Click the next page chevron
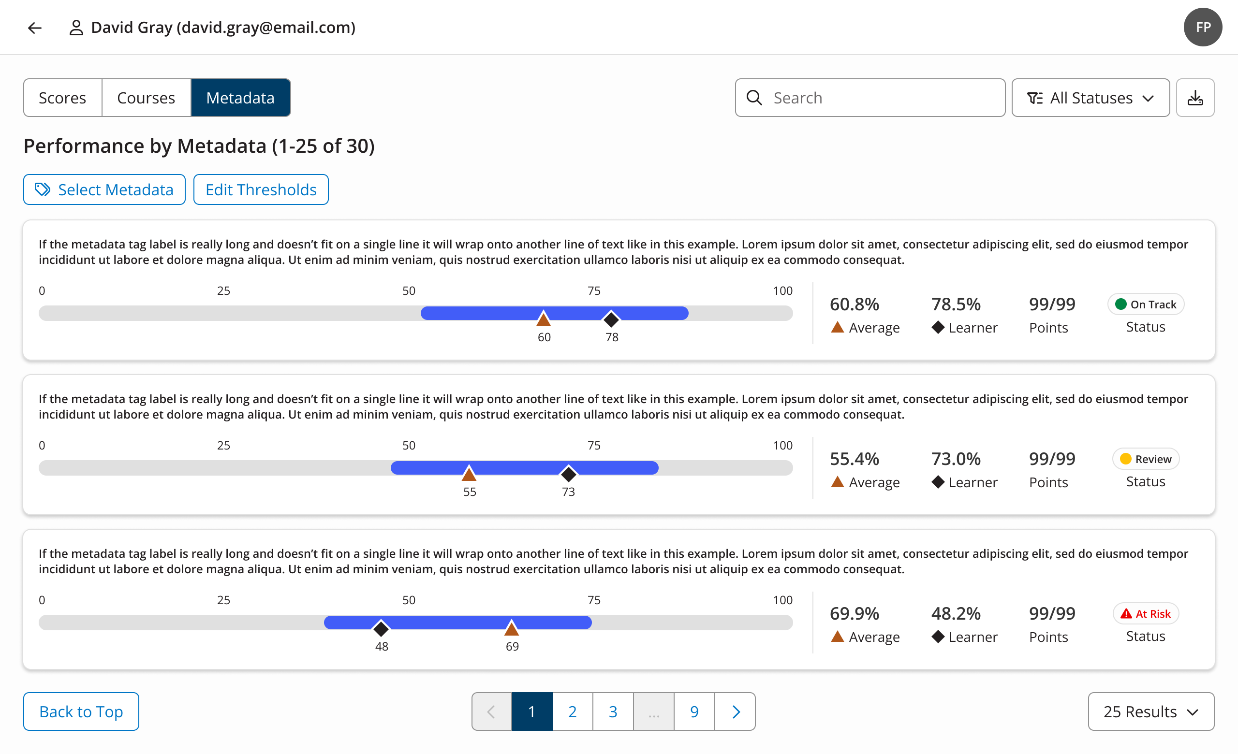 736,711
